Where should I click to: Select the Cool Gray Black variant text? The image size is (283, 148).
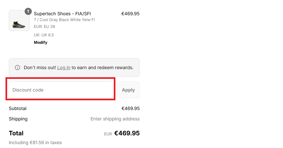click(x=64, y=20)
